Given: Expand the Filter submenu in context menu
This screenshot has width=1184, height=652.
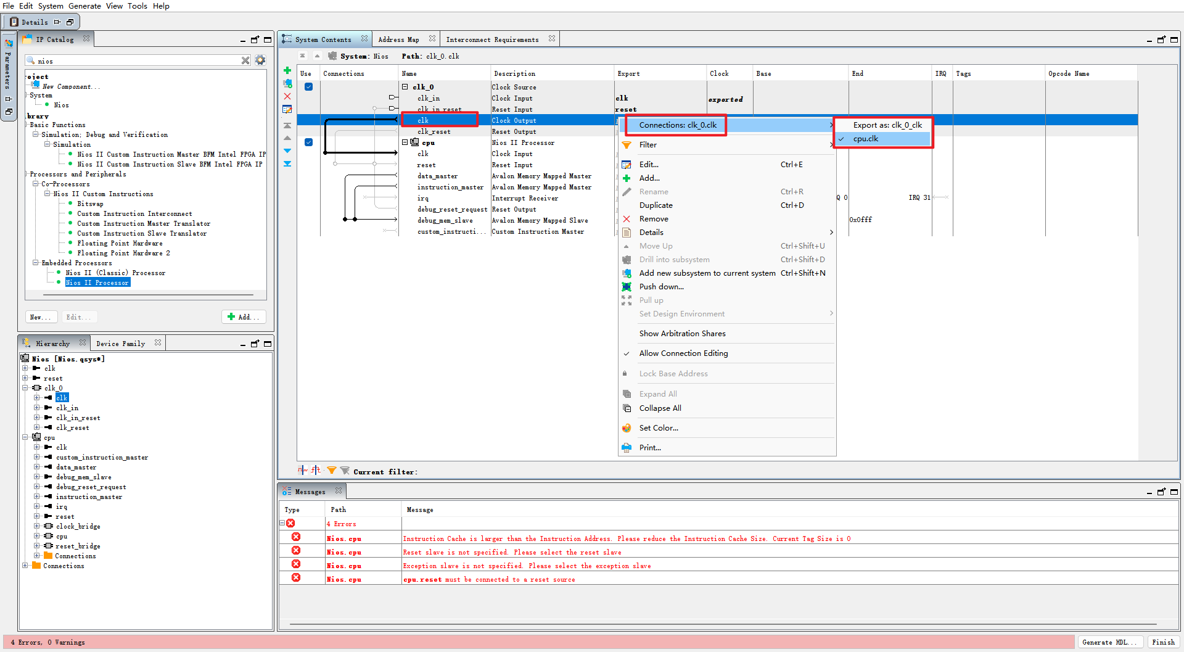Looking at the screenshot, I should [x=726, y=145].
